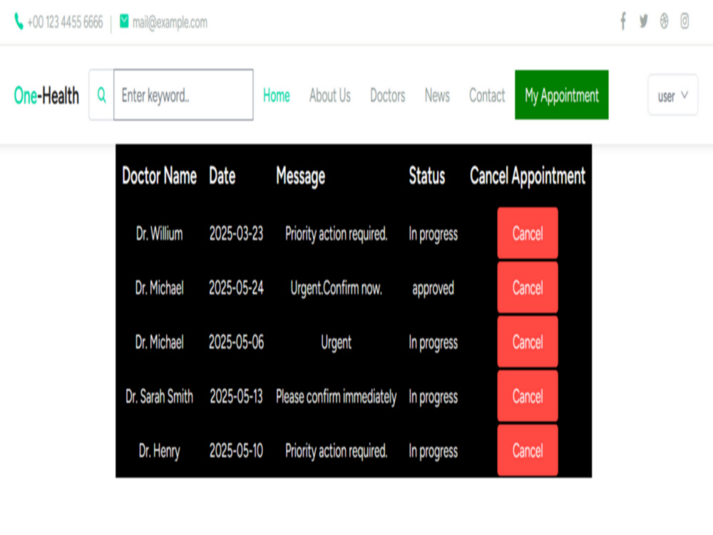Click Dr. Willium's Priority action required message

coord(336,234)
